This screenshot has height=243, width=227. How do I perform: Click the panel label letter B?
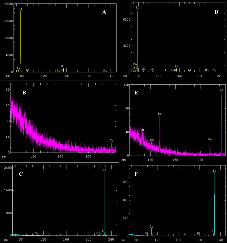point(24,93)
